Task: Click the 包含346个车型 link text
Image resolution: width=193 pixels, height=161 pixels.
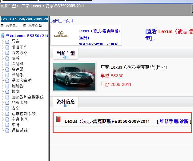Action: pyautogui.click(x=98, y=44)
